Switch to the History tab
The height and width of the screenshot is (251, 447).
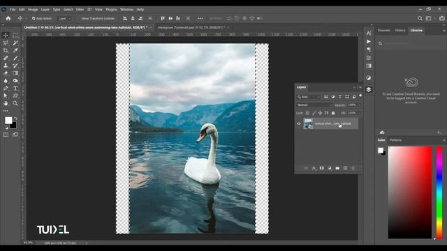400,31
